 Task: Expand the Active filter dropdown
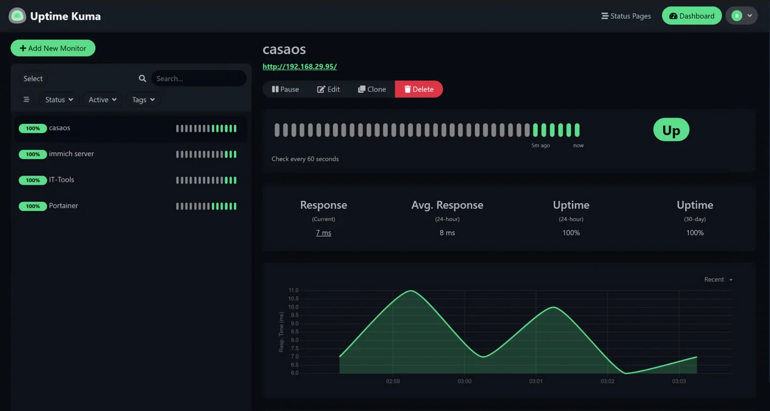click(x=102, y=99)
